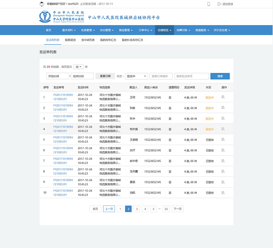
Task: Open detail icon for row 4 杨欢器
Action: pyautogui.click(x=223, y=129)
